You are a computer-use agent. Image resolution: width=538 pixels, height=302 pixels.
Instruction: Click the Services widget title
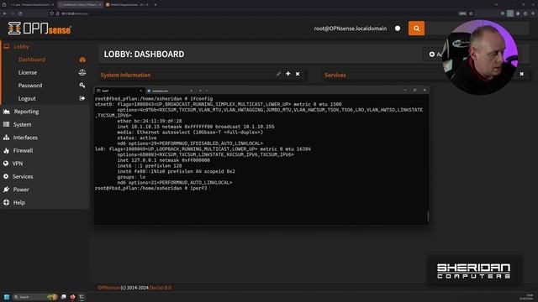pos(335,75)
